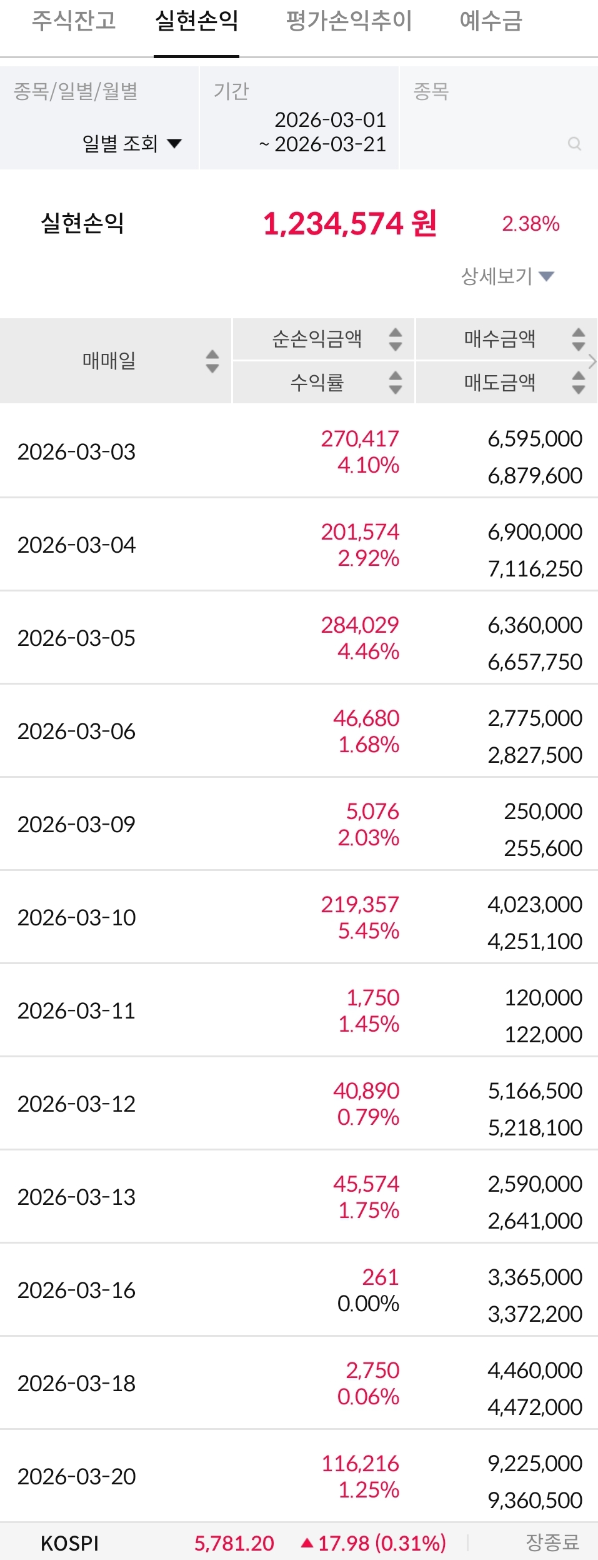Sort by 매매일 column arrows
This screenshot has height=1560, width=598.
point(212,361)
